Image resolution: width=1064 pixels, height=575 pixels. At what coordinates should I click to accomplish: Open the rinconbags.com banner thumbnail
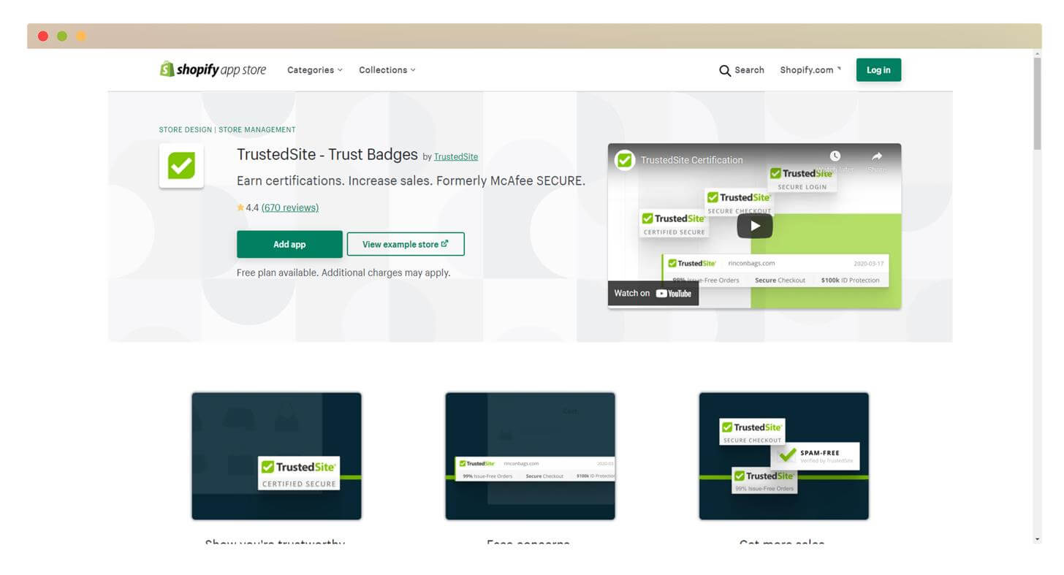pos(530,456)
